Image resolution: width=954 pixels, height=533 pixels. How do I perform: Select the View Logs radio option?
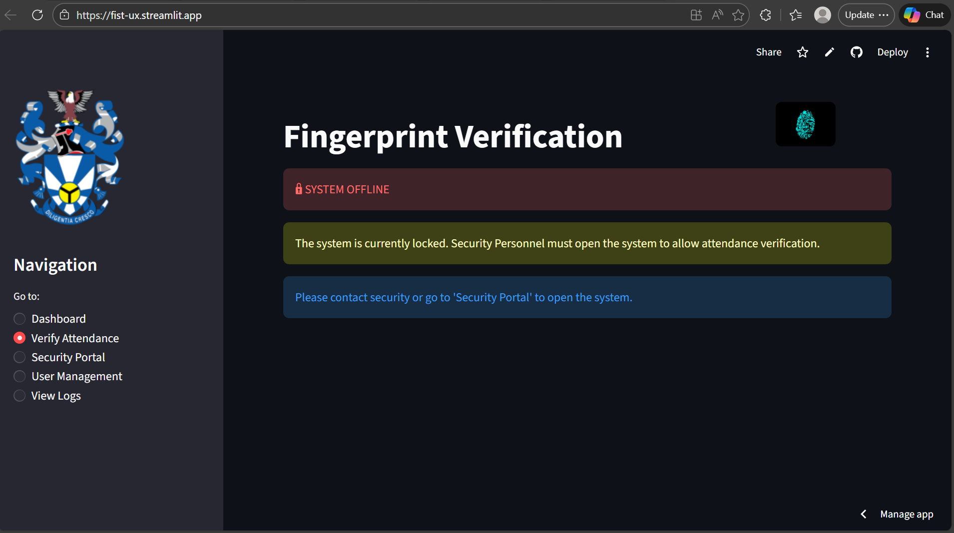pyautogui.click(x=19, y=396)
